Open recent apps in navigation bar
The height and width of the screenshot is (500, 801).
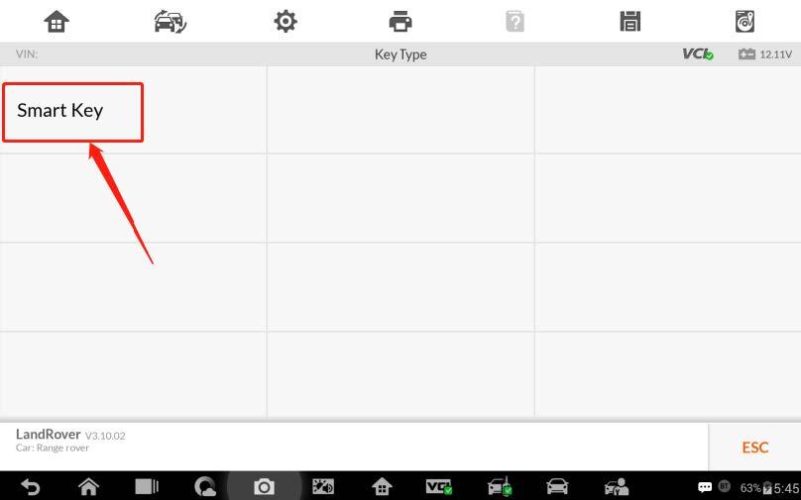point(147,487)
